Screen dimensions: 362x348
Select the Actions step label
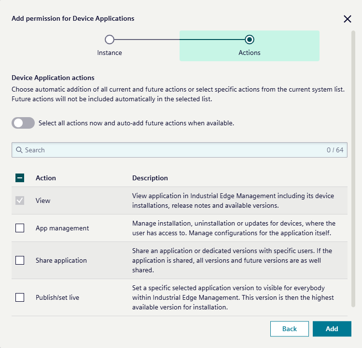(x=250, y=53)
